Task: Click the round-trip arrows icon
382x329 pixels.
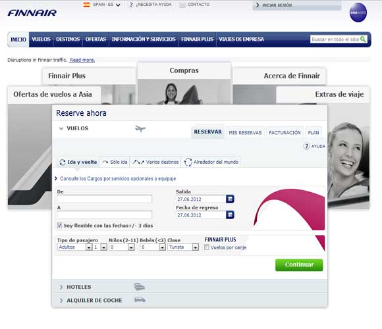Action: point(63,163)
